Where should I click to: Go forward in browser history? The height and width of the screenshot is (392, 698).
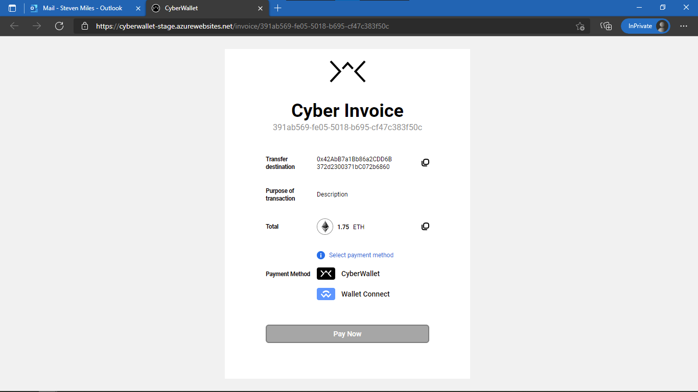37,26
